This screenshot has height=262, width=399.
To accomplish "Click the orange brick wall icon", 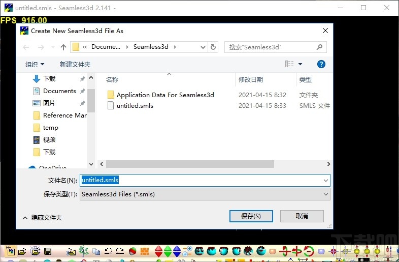I will coord(145,251).
